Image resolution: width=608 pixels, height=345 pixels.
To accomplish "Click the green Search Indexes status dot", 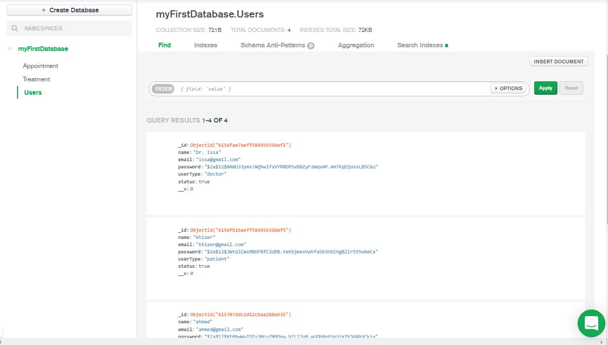I will pos(447,46).
